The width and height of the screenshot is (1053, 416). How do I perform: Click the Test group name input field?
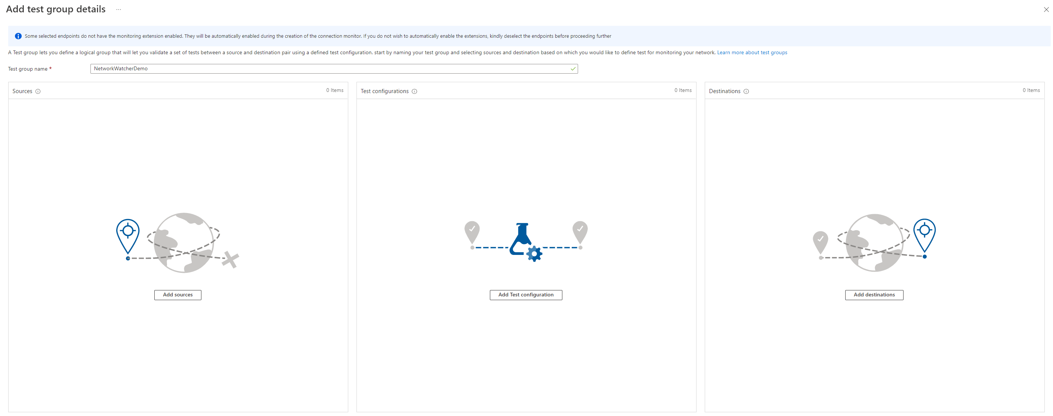click(x=334, y=69)
